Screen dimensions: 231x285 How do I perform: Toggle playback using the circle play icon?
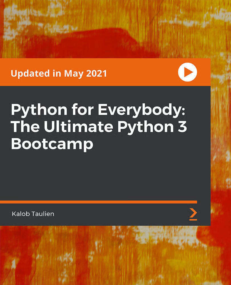188,72
